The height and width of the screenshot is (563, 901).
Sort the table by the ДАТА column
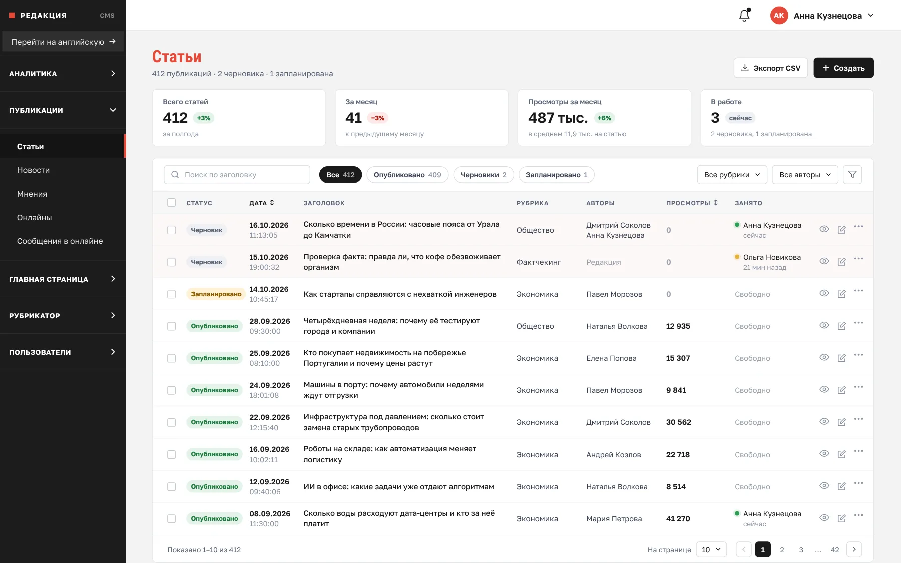point(262,203)
